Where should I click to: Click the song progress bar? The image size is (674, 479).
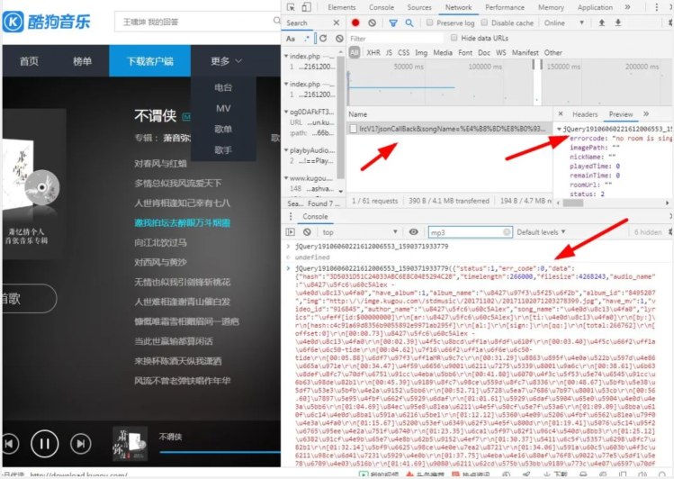coord(220,452)
